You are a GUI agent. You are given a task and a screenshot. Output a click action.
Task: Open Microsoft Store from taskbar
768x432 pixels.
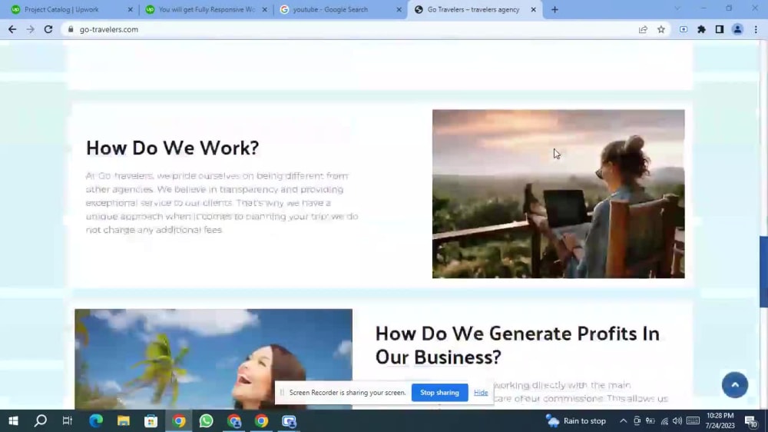point(151,420)
